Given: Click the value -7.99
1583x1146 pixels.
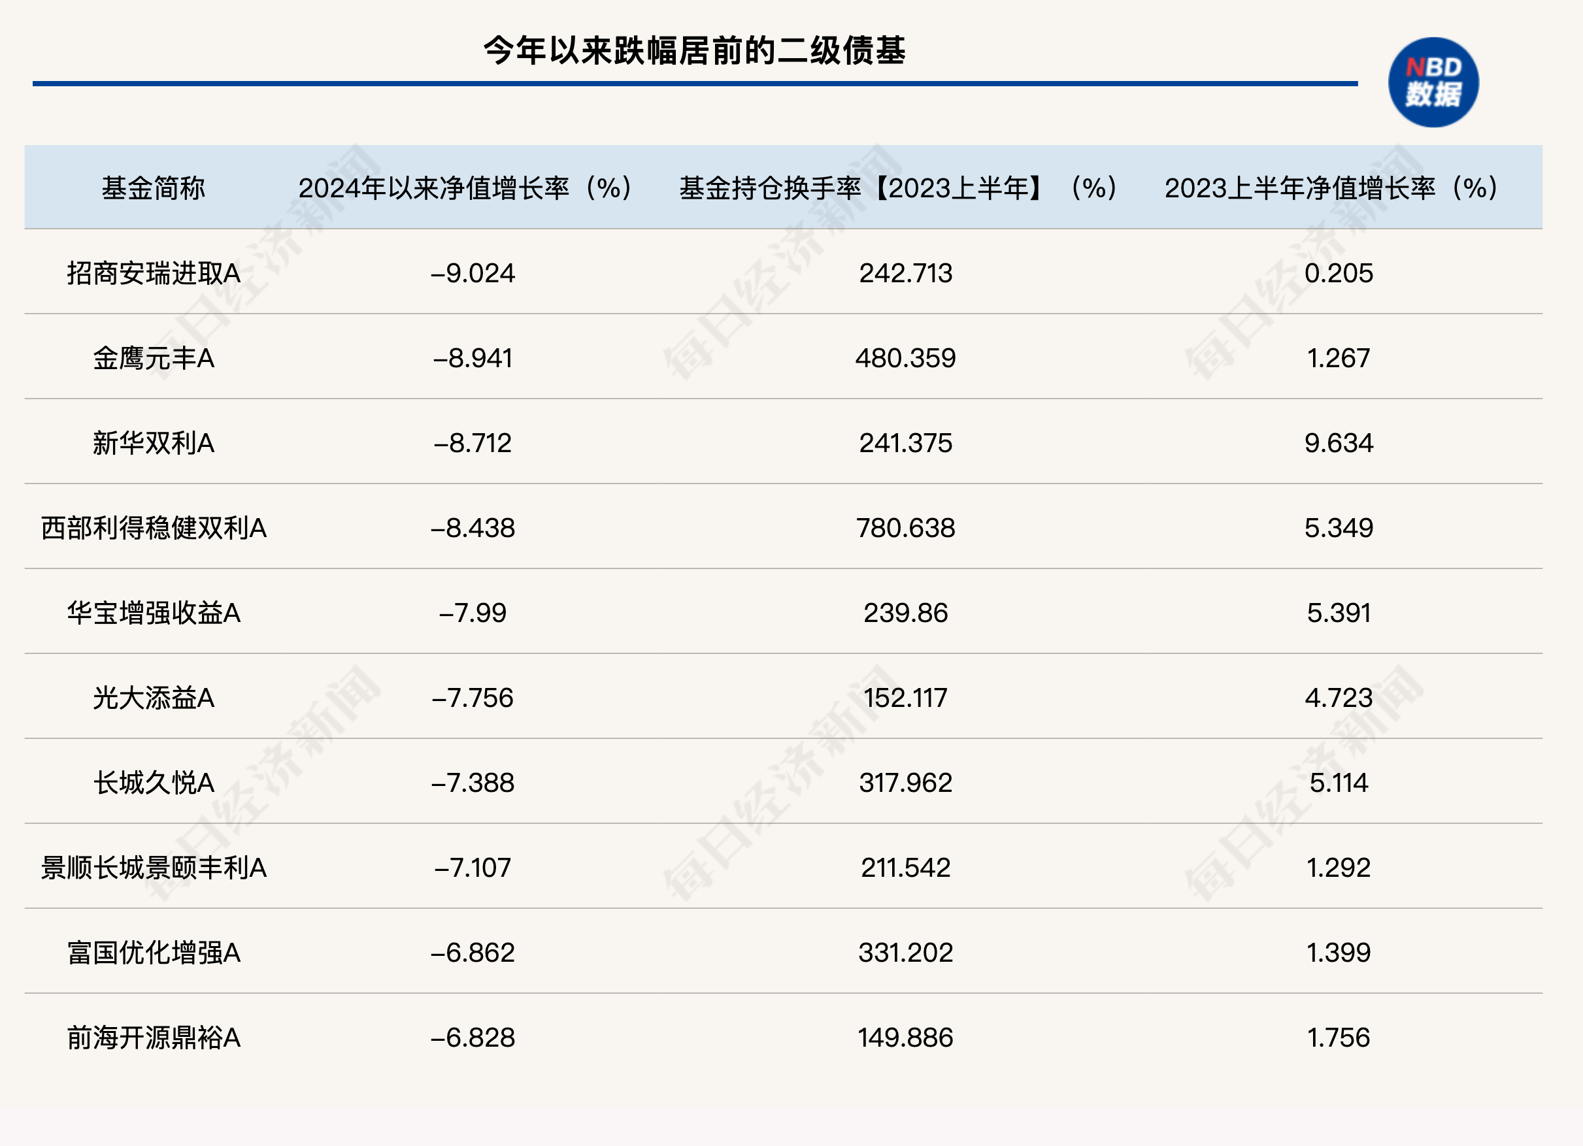Looking at the screenshot, I should coord(473,613).
